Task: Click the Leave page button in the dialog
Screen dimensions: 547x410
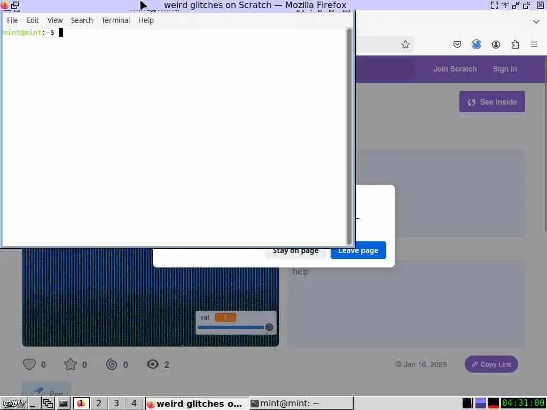Action: [x=358, y=250]
